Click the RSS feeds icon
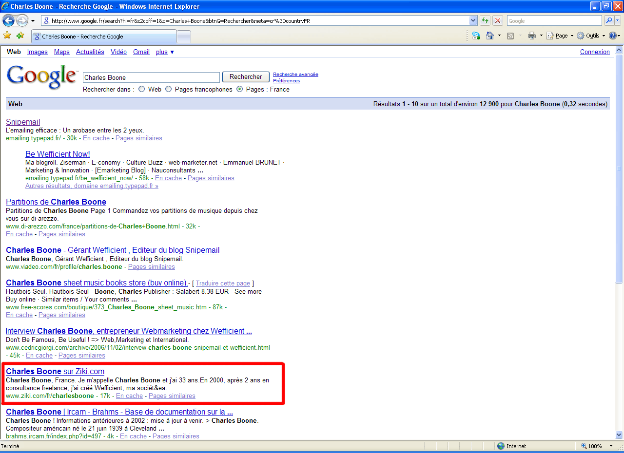 point(510,36)
